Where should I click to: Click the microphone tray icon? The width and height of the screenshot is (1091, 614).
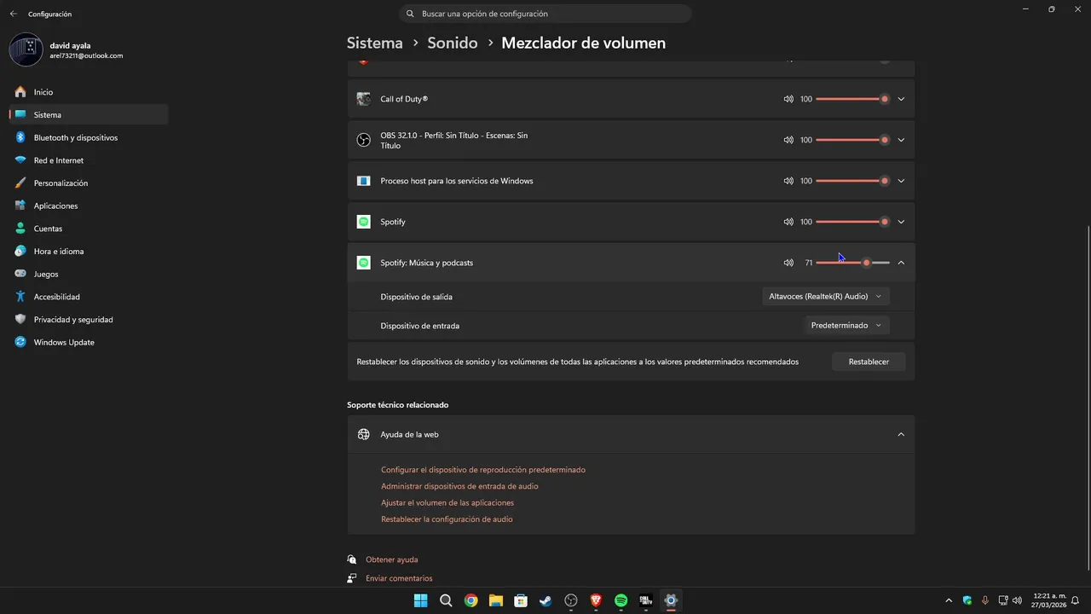click(x=985, y=600)
